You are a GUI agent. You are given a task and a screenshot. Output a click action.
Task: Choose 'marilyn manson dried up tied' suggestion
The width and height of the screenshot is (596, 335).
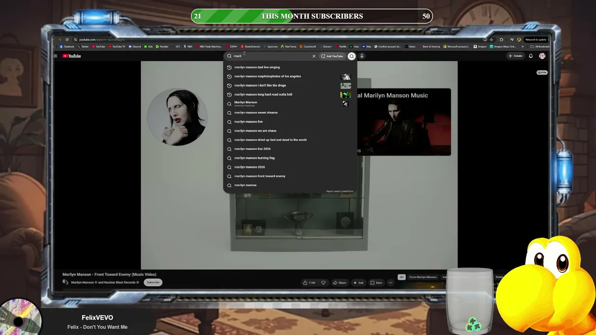point(290,140)
